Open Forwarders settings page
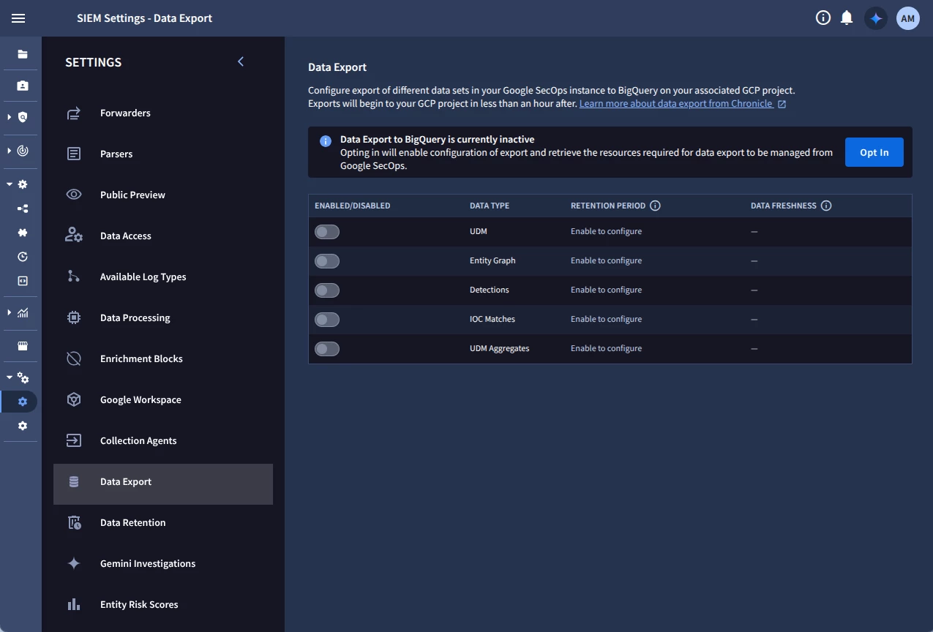The width and height of the screenshot is (933, 632). pos(163,113)
